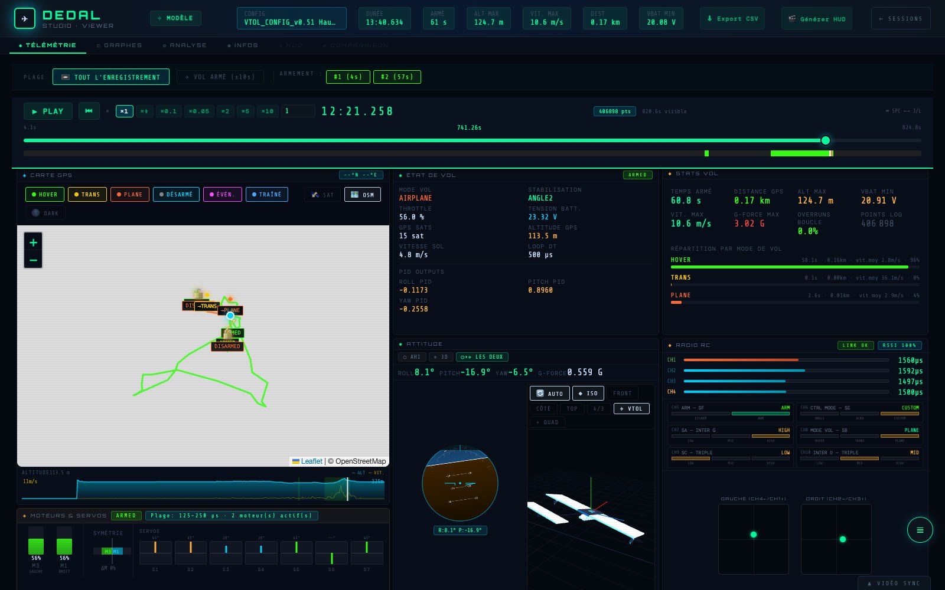945x590 pixels.
Task: Click the rewind to start button
Action: [x=89, y=111]
